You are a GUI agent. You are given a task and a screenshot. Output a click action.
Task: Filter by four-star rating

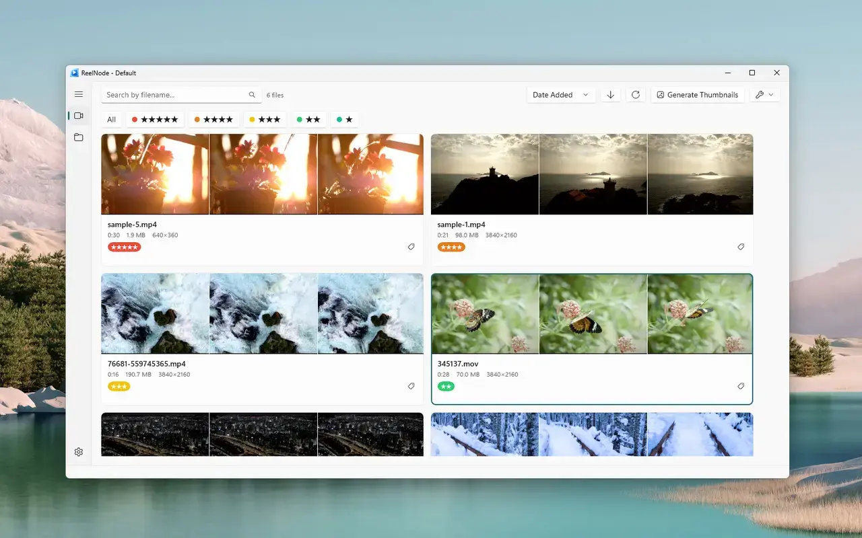[213, 120]
